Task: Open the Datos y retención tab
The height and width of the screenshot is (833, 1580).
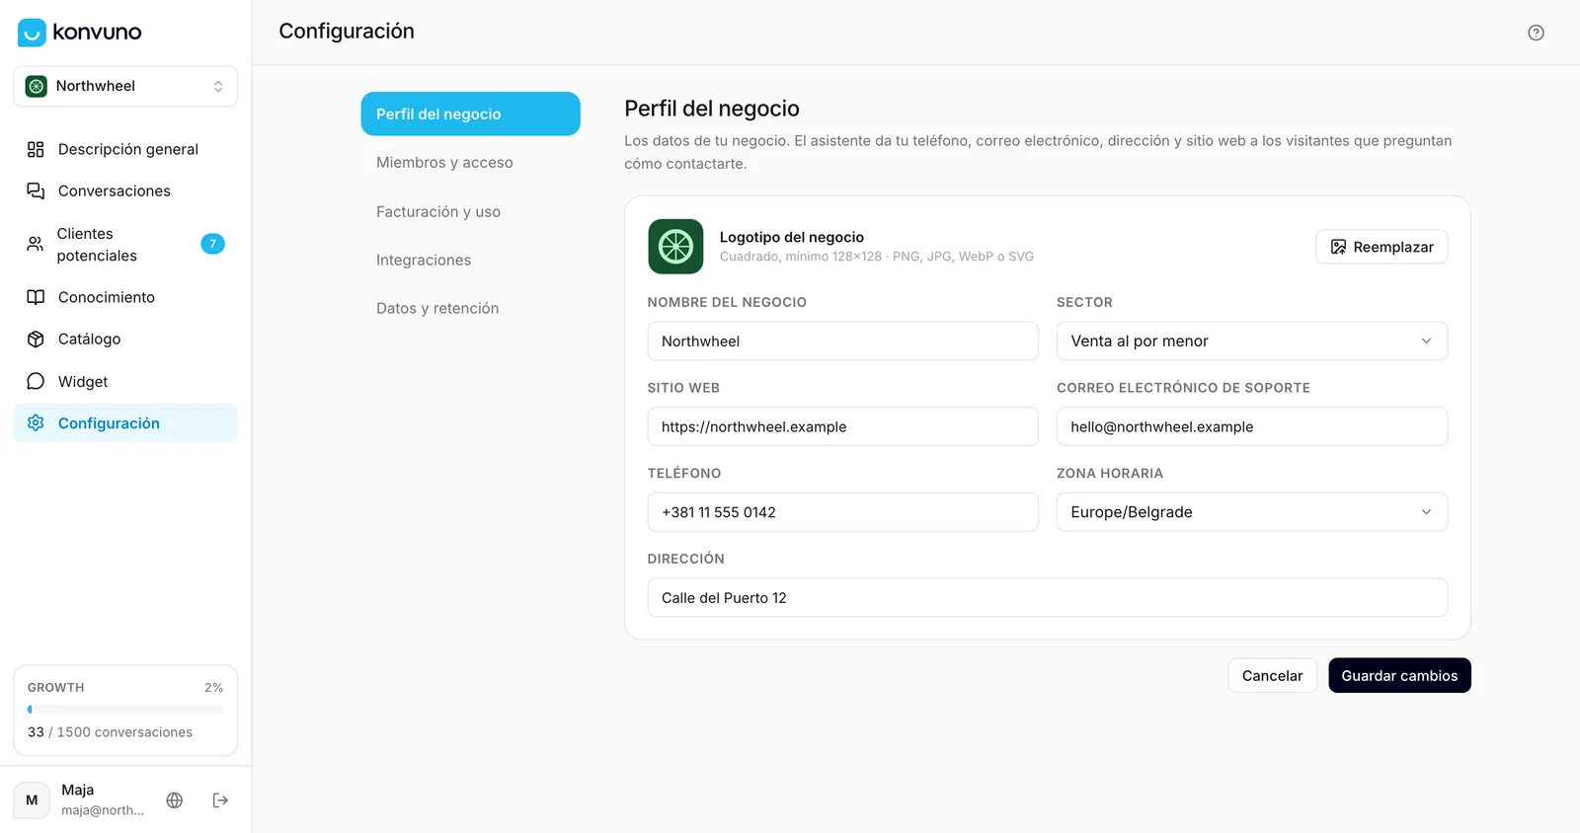Action: click(470, 308)
